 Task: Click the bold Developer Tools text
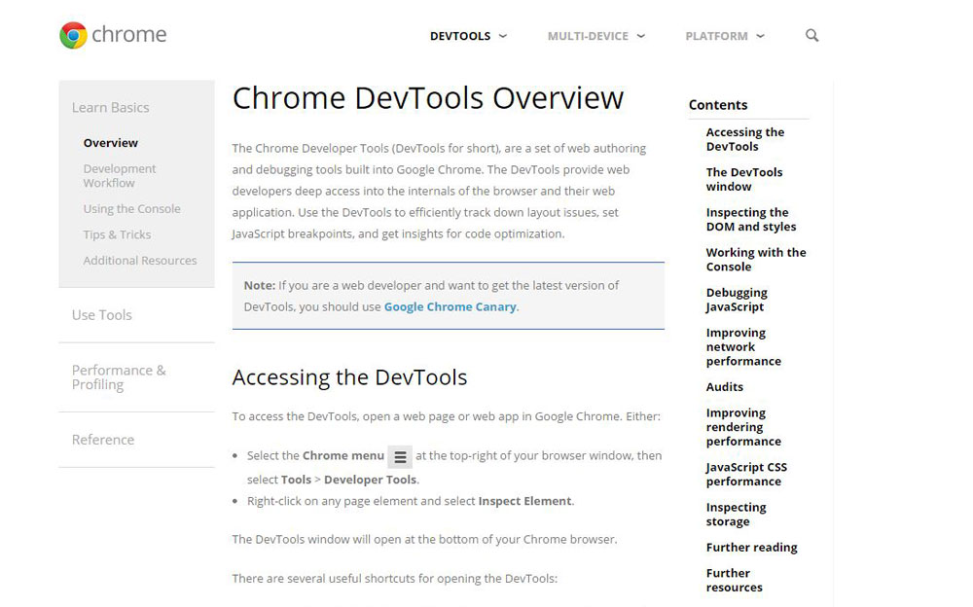click(x=371, y=480)
